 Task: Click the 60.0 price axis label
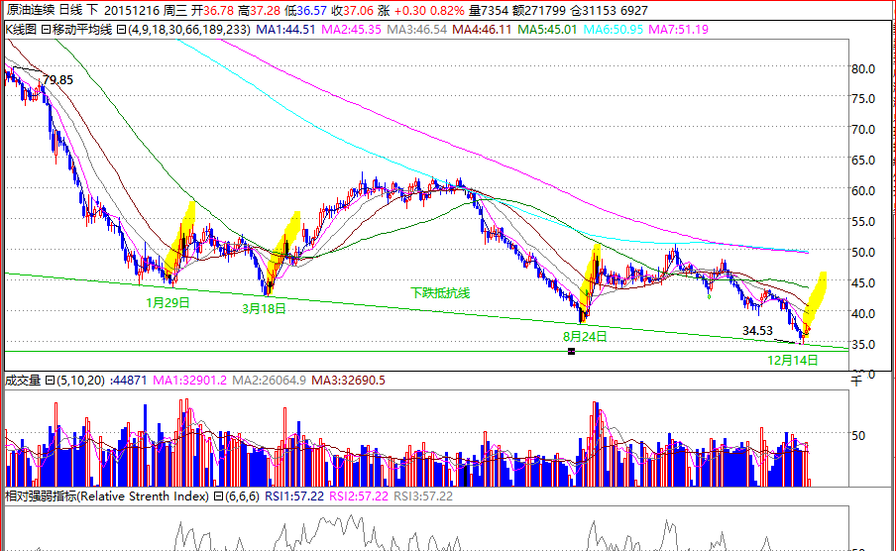tap(863, 191)
